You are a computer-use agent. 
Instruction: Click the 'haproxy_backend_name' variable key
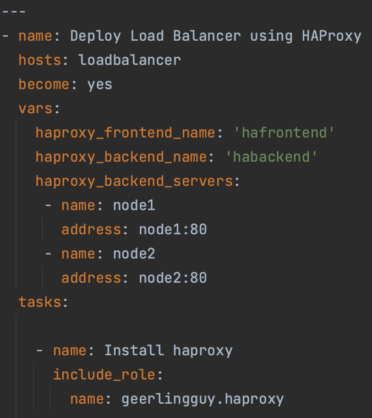121,157
